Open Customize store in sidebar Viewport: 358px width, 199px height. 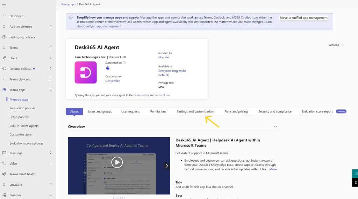[20, 134]
